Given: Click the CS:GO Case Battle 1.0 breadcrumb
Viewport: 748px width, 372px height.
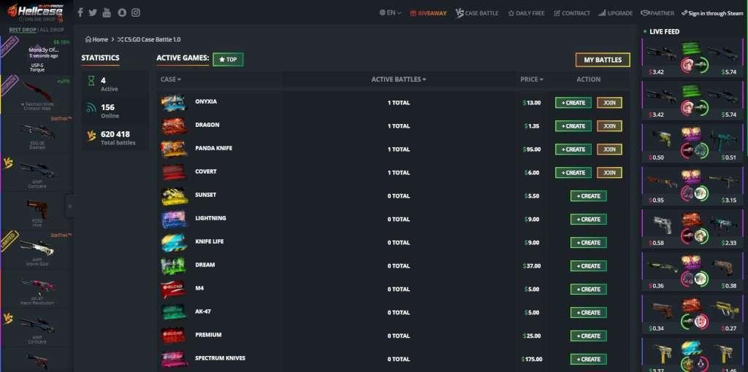Looking at the screenshot, I should [x=149, y=39].
